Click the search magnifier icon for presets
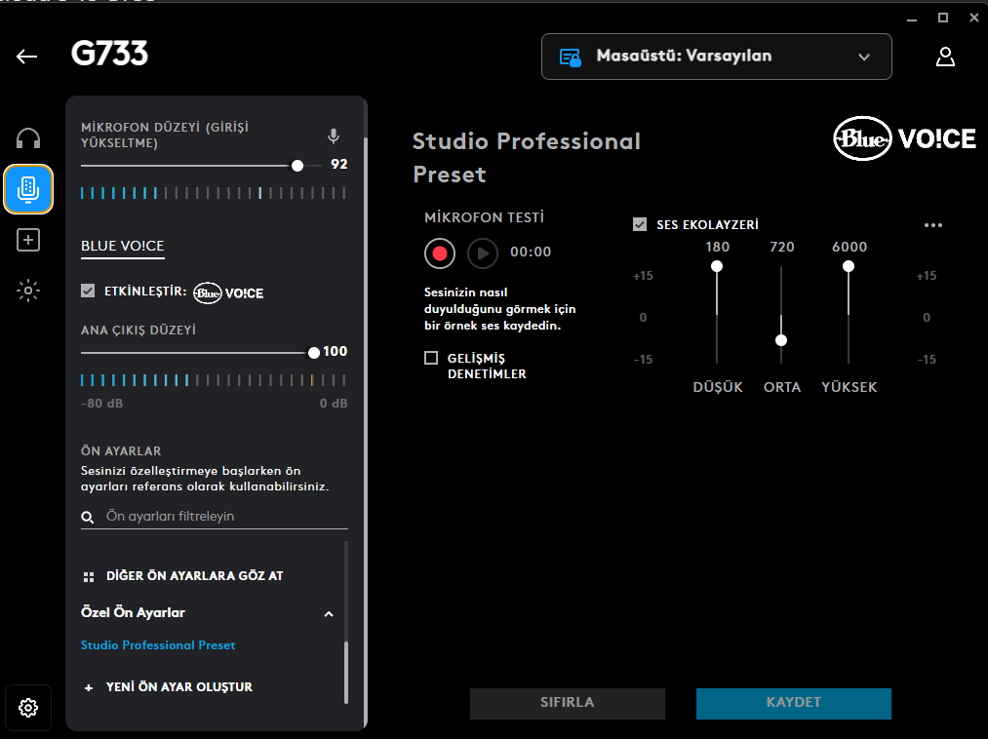Image resolution: width=988 pixels, height=739 pixels. click(x=88, y=518)
